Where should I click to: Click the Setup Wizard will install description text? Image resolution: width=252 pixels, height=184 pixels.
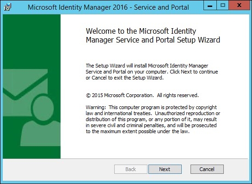coord(152,72)
